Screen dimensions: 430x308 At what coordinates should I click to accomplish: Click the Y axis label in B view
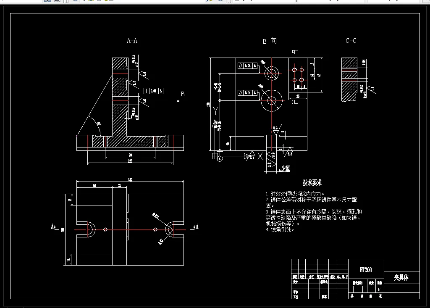pos(216,111)
